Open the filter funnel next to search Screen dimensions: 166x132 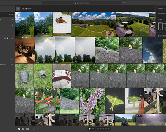click(x=124, y=3)
